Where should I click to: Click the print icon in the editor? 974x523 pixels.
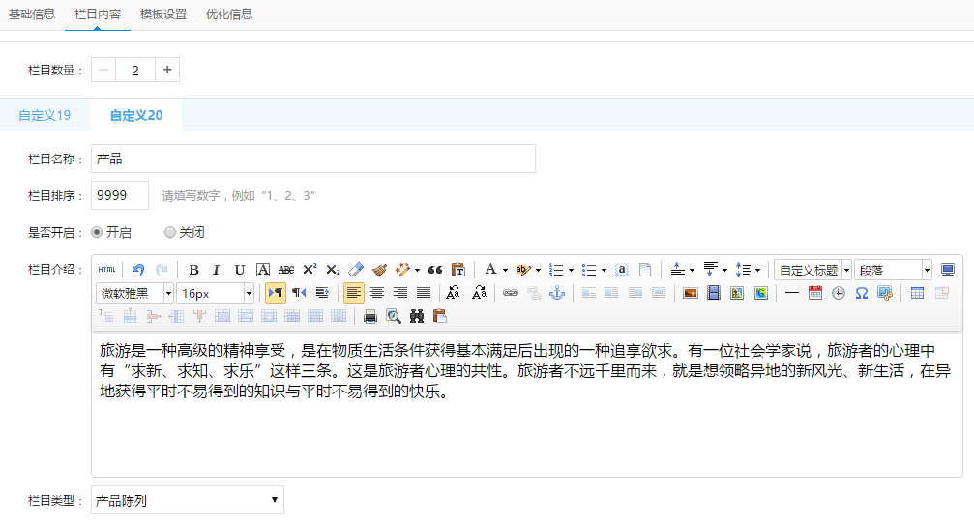(369, 316)
